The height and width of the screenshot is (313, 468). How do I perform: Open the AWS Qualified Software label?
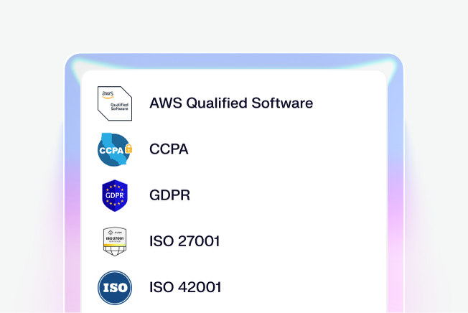tap(231, 103)
